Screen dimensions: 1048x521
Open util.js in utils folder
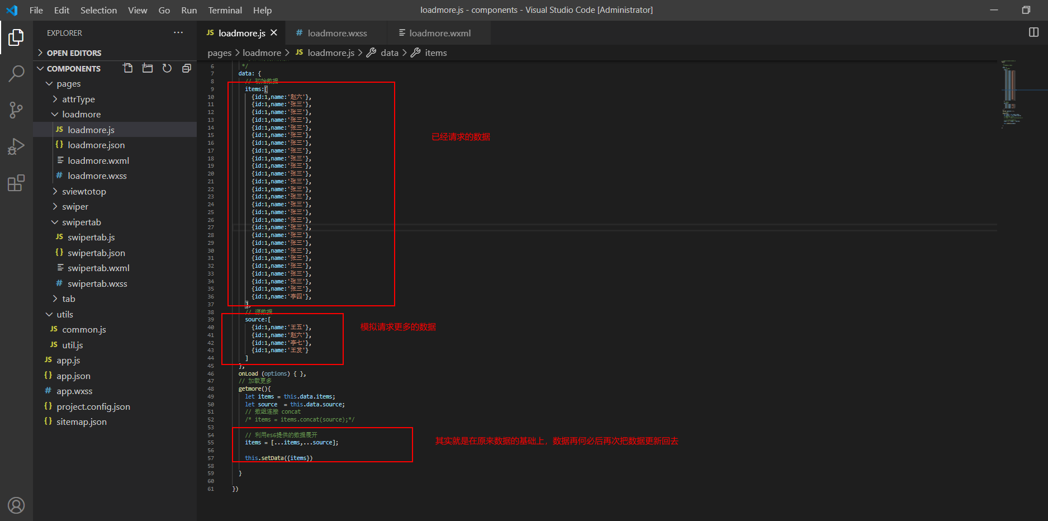[115, 345]
